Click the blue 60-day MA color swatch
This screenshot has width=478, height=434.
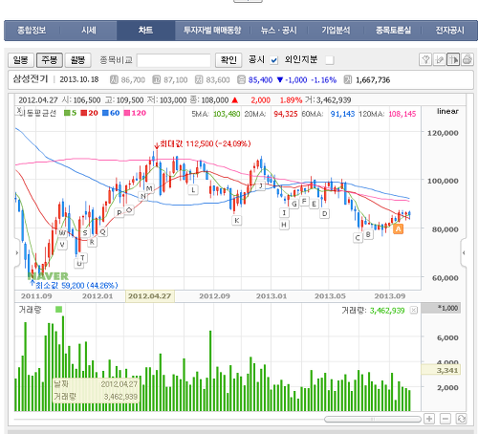tap(105, 113)
